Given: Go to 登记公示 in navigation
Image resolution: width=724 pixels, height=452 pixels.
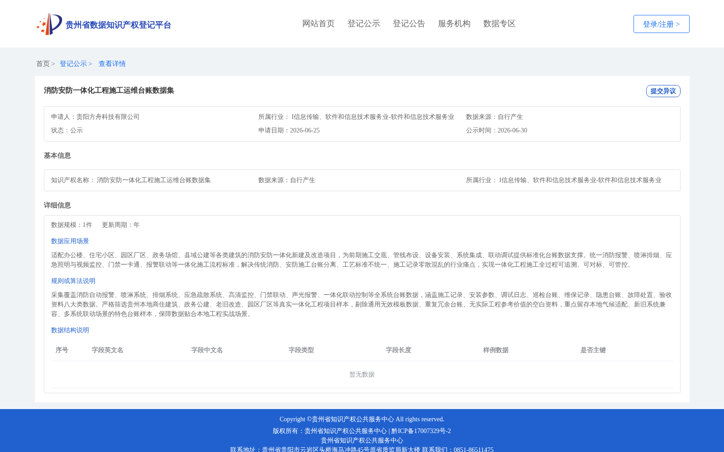Looking at the screenshot, I should point(364,24).
